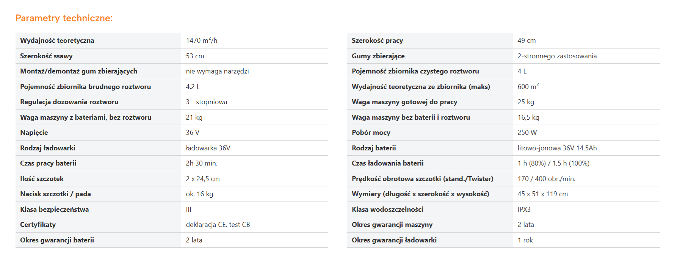Select 'litowo-jonowa 36V 14.5Ah' value
Image resolution: width=680 pixels, height=261 pixels.
[557, 148]
